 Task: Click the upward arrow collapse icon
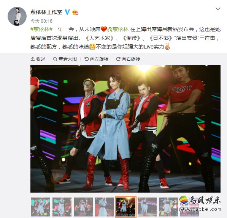click(33, 59)
